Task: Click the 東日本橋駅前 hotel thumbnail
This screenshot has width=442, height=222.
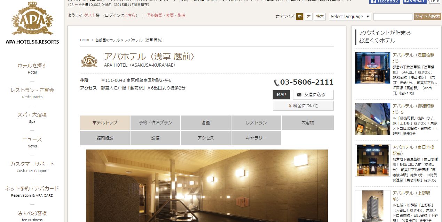Action: [373, 160]
